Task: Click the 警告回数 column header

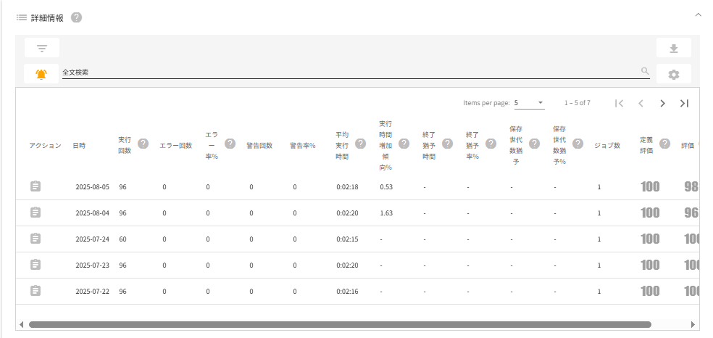Action: pyautogui.click(x=259, y=146)
